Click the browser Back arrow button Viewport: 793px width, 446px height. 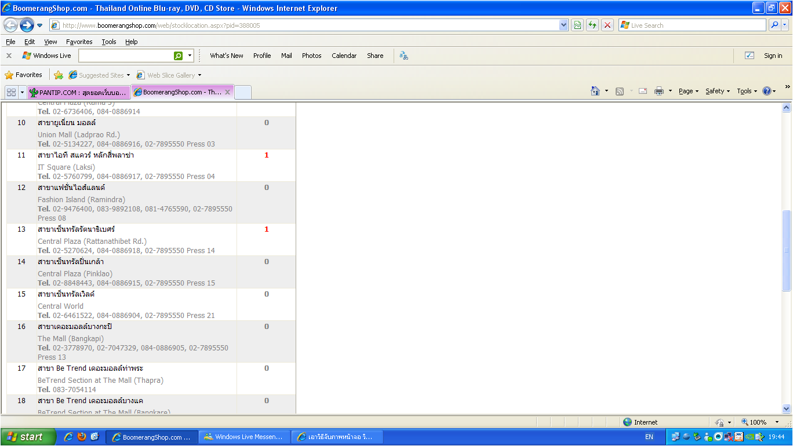tap(10, 25)
